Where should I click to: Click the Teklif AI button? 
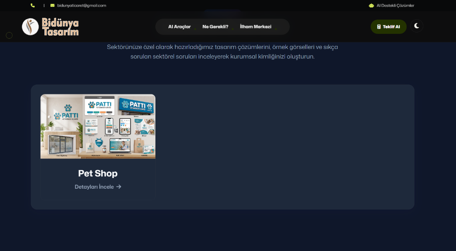(x=388, y=27)
